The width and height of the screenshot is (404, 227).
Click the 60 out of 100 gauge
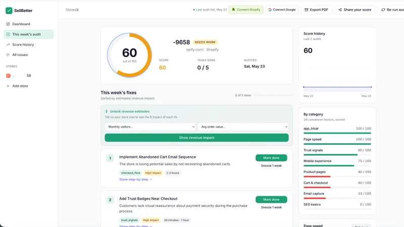129,55
